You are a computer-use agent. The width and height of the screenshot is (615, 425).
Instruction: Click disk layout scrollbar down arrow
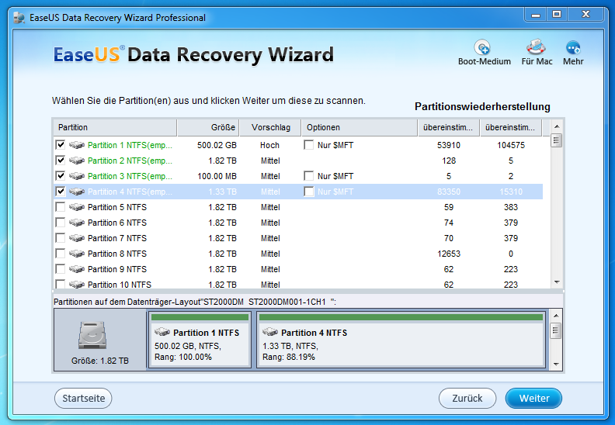pos(556,365)
